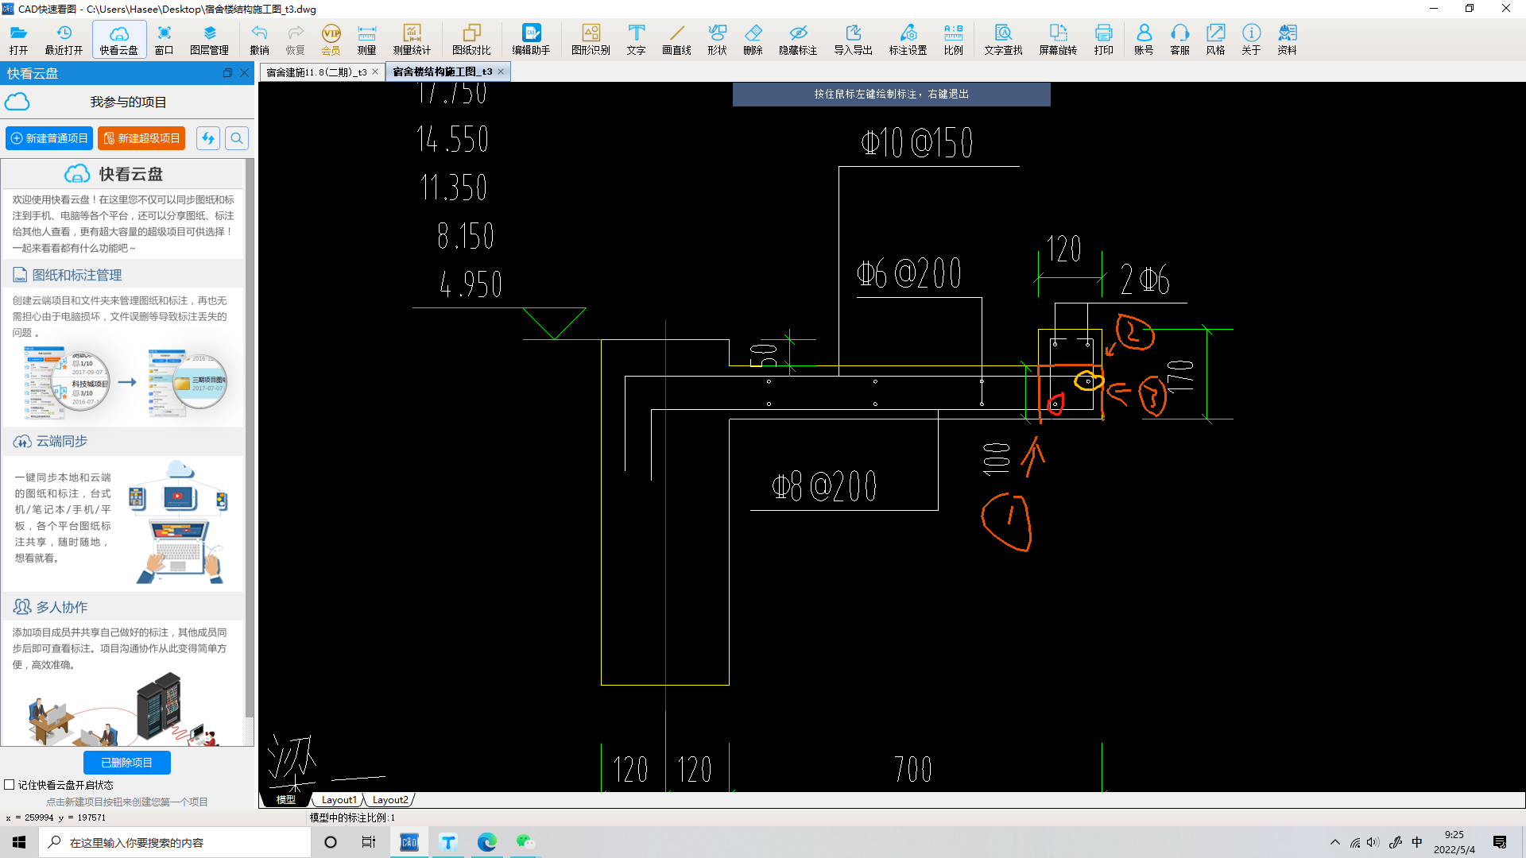Select the 文字 text annotation tool
This screenshot has width=1526, height=858.
click(636, 39)
